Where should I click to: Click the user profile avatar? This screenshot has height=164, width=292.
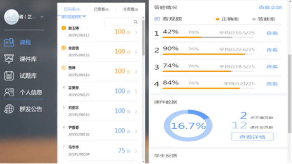[12, 17]
